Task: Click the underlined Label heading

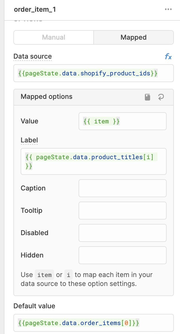Action: pyautogui.click(x=29, y=140)
